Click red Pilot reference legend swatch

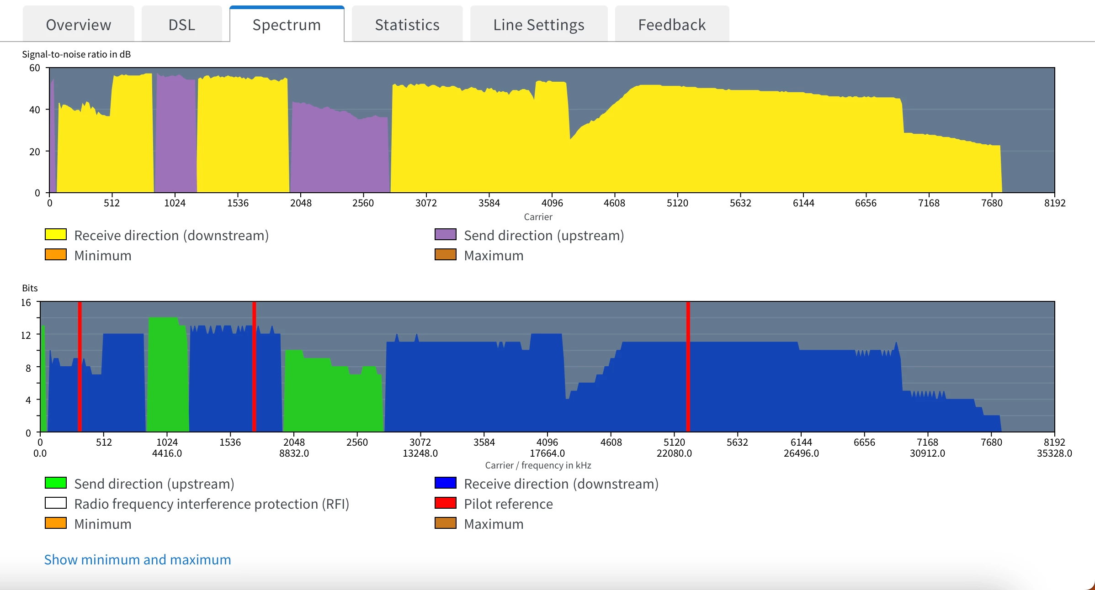coord(445,503)
